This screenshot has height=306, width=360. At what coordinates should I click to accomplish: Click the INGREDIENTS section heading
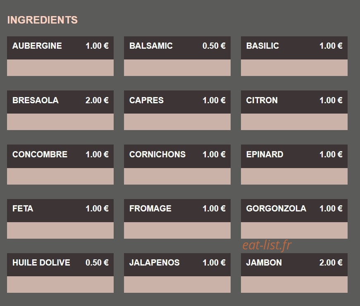(x=43, y=20)
